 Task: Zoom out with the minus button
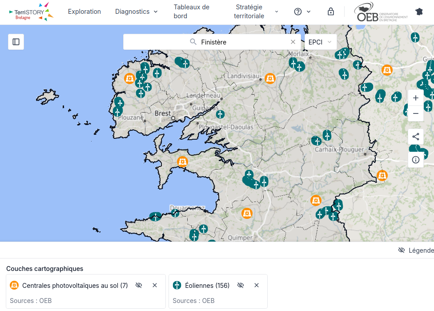click(416, 113)
